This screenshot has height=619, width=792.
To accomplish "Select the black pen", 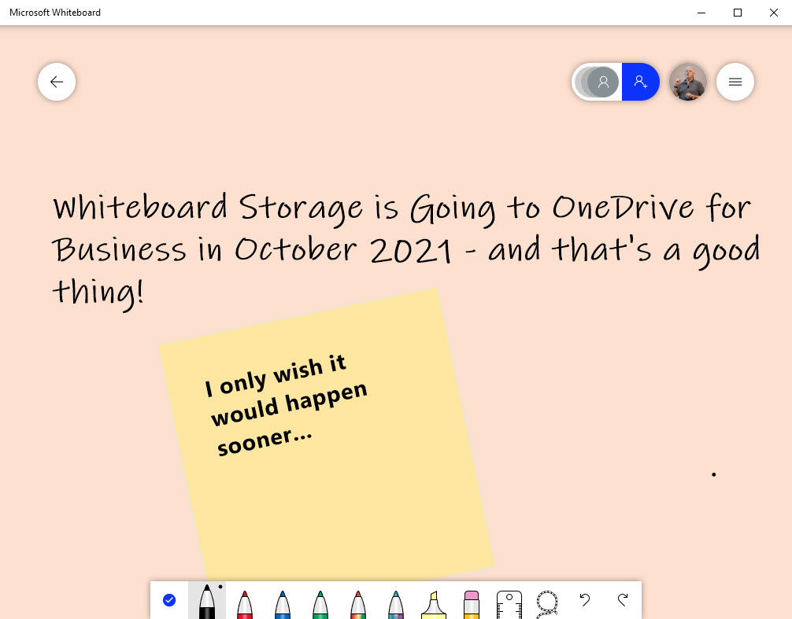I will (206, 602).
